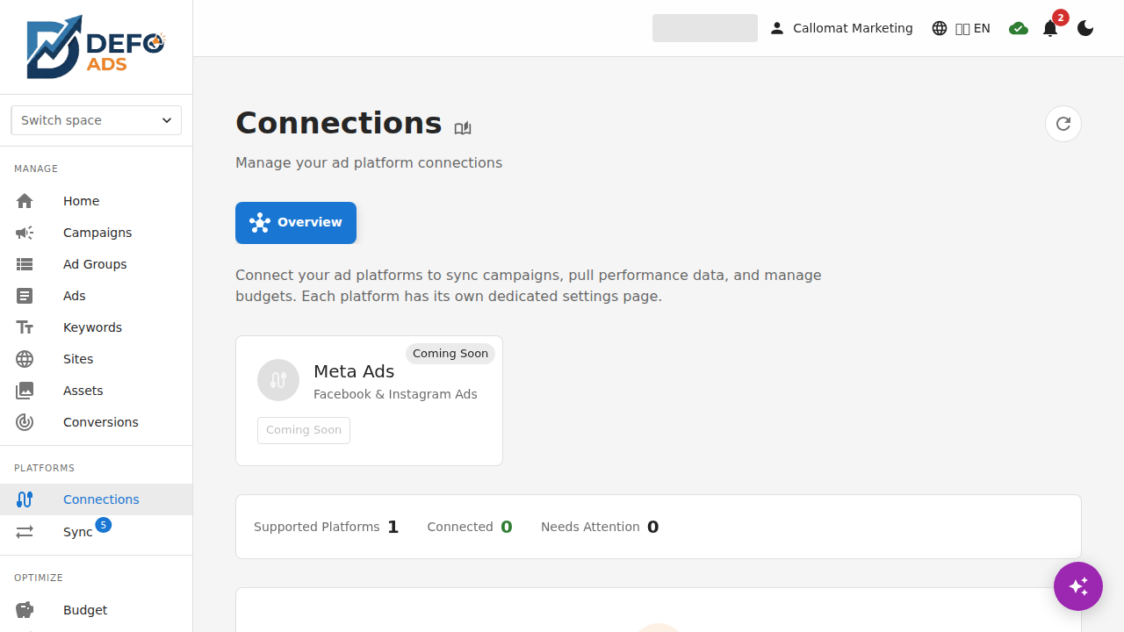Open the Ads menu label

point(75,296)
